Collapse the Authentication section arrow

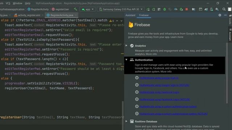127,60
